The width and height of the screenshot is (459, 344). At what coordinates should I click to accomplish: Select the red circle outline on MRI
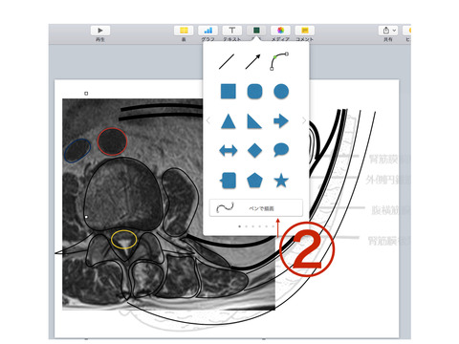click(x=112, y=141)
